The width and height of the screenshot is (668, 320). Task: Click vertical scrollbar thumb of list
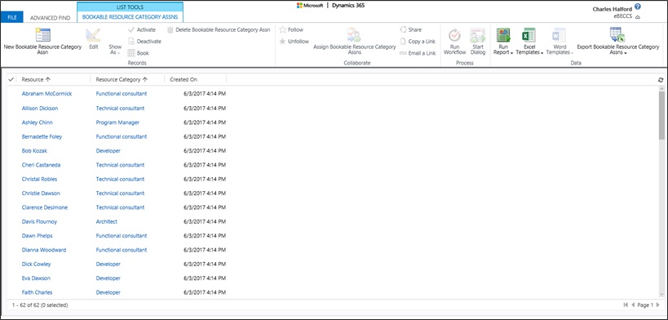[661, 115]
